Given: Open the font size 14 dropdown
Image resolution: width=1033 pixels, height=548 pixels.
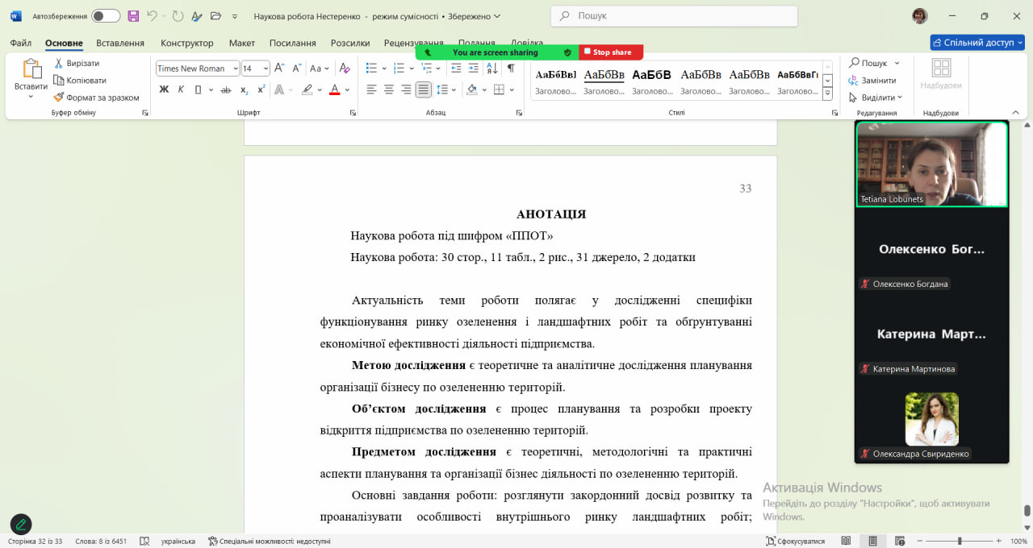Looking at the screenshot, I should click(x=266, y=68).
